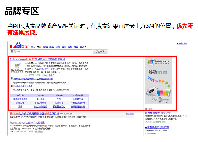Viewport: 198px width, 142px height.
Task: Switch to the 图片 search tab
Action: [x=64, y=47]
